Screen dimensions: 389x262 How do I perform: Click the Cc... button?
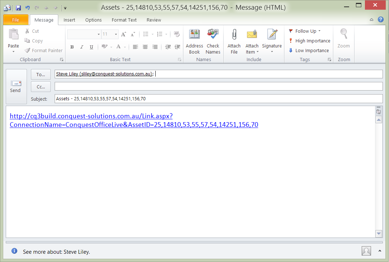41,87
